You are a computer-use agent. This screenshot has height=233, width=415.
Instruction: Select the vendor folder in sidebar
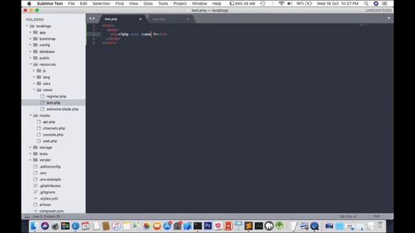(x=45, y=160)
